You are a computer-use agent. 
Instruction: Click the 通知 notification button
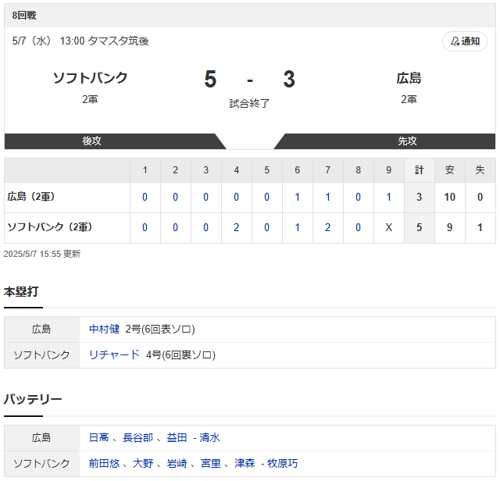(465, 41)
